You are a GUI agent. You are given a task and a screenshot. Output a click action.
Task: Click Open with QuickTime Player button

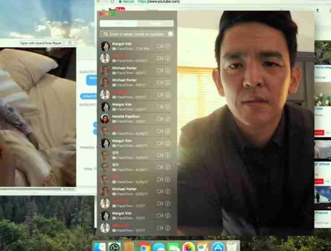(x=41, y=43)
